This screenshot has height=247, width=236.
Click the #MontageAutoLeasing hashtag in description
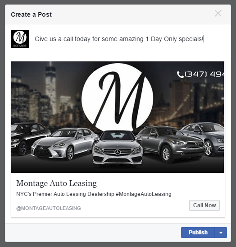[x=144, y=194]
